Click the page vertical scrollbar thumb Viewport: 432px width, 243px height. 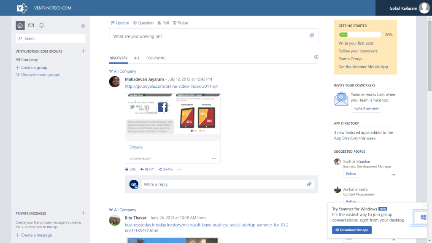pyautogui.click(x=429, y=55)
